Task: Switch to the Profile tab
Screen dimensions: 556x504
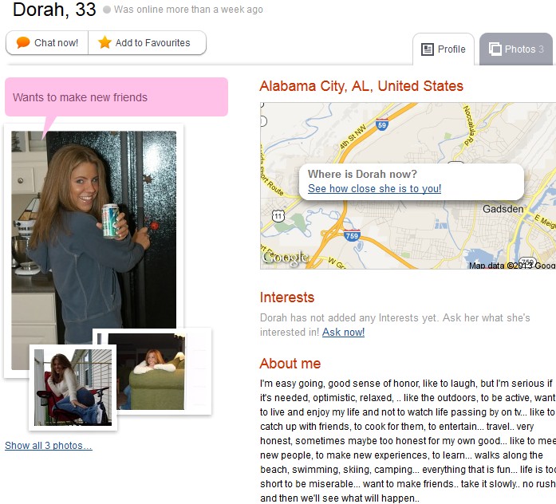Action: point(444,49)
